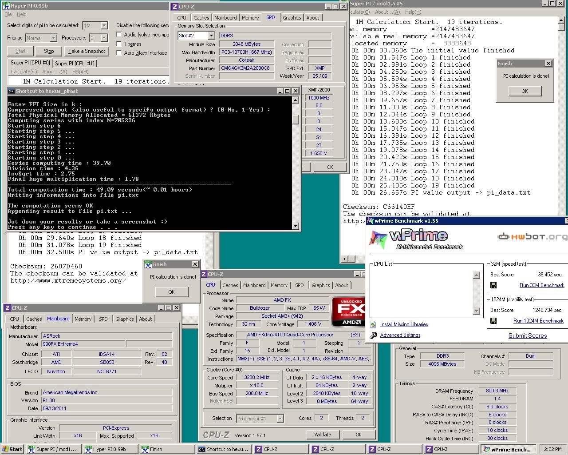
Task: Click OK button in CPU-Z processor window
Action: coord(359,435)
